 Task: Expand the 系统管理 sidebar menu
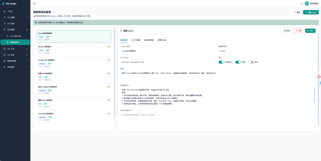click(15, 67)
